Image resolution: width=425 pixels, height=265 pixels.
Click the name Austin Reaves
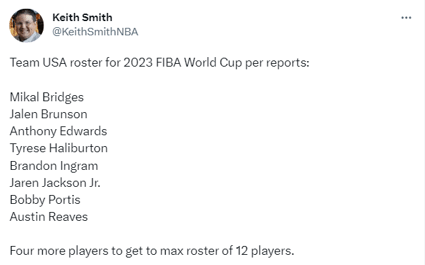[49, 217]
